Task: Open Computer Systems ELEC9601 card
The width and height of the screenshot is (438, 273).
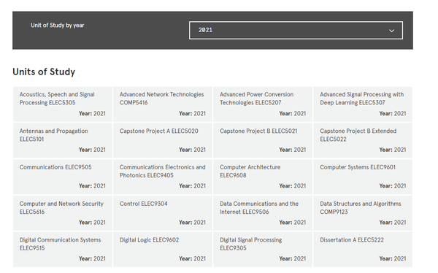Action: tap(363, 177)
